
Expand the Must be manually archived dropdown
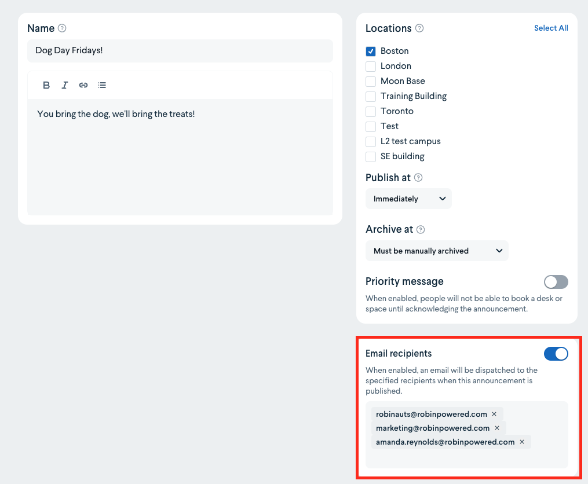(437, 251)
